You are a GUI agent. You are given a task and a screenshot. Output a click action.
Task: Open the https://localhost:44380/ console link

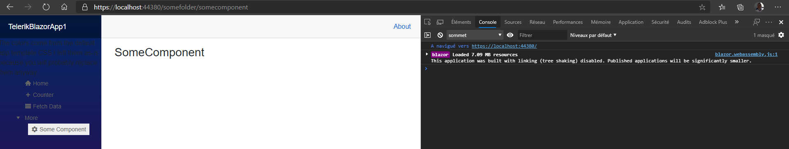[504, 46]
